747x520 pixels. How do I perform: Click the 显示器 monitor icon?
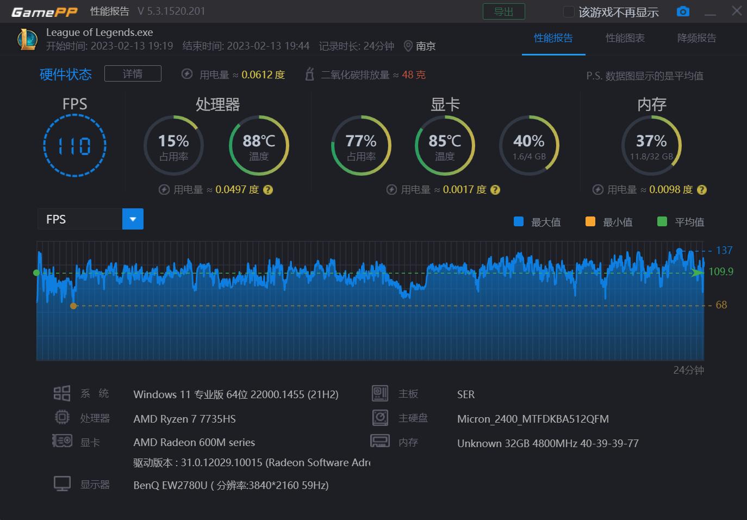62,483
